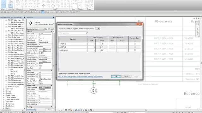The width and height of the screenshot is (202, 113).
Task: Check Remove Gaps for partition A101.Pv1
Action: [135, 44]
